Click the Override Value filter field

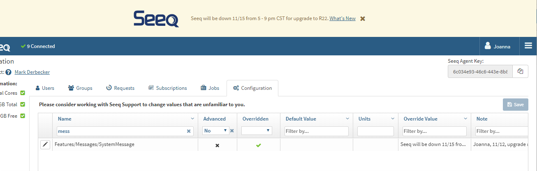[x=434, y=131]
